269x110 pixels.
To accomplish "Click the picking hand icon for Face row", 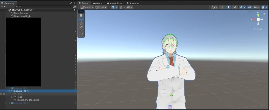I will (x=4, y=94).
